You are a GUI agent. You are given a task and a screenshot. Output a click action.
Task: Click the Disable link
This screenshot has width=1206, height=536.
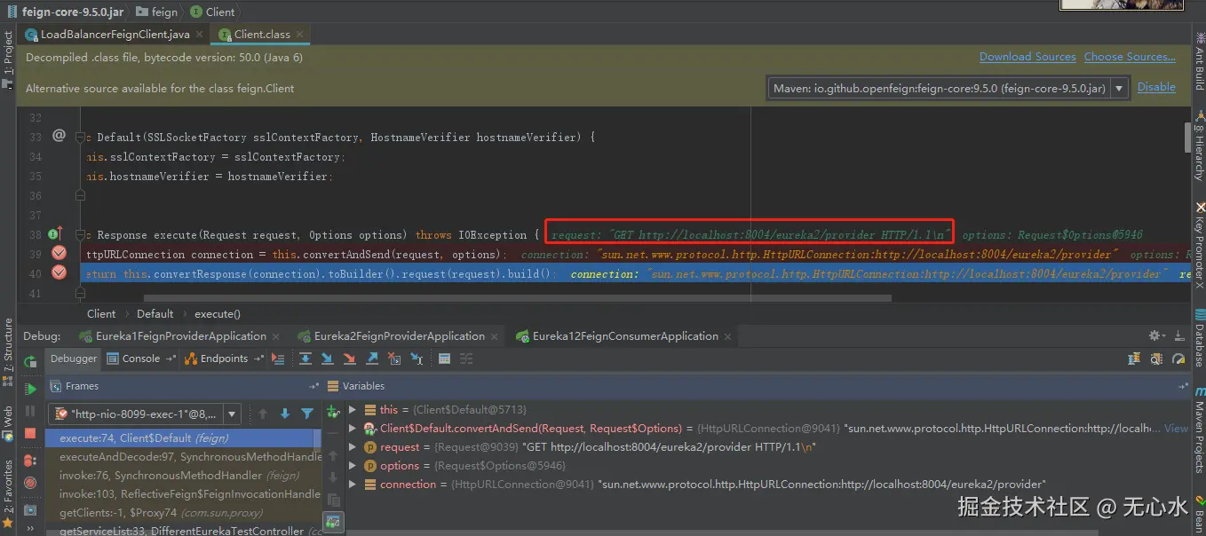coord(1156,87)
